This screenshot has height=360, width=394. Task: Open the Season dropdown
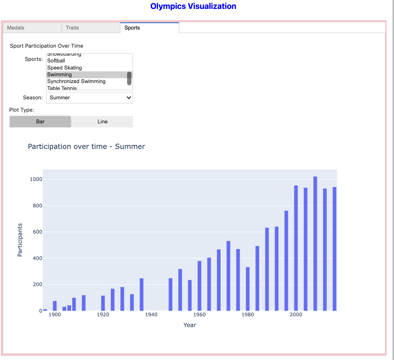click(89, 98)
